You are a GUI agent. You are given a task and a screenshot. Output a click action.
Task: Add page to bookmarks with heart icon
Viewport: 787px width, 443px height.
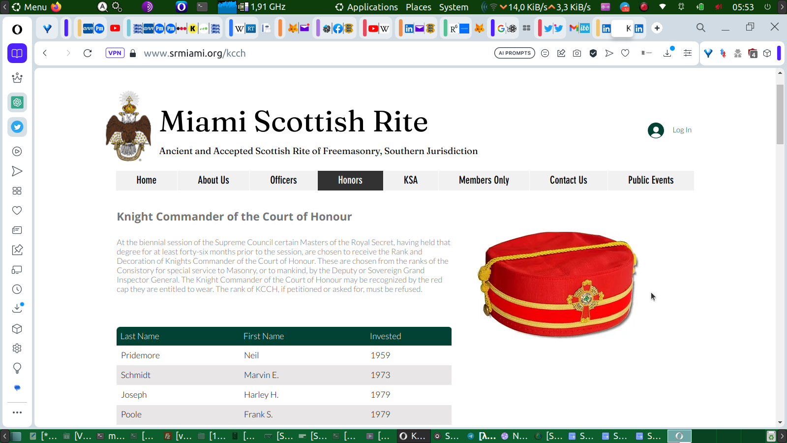click(625, 53)
